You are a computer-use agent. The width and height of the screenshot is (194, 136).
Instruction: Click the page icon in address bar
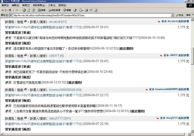pyautogui.click(x=11, y=15)
